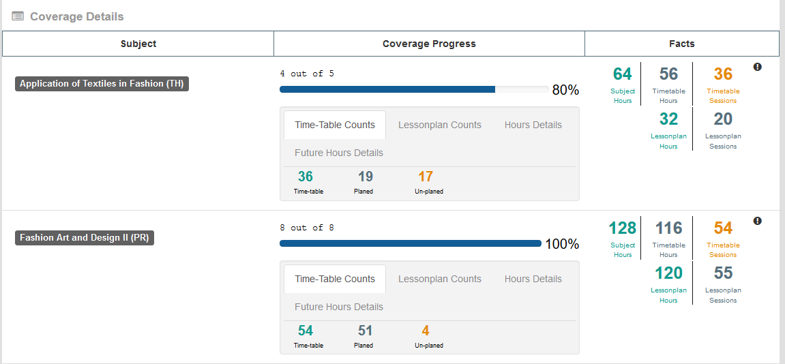Open Time-Table Counts tab for Fashion Art and Design II
Image resolution: width=785 pixels, height=364 pixels.
tap(335, 279)
